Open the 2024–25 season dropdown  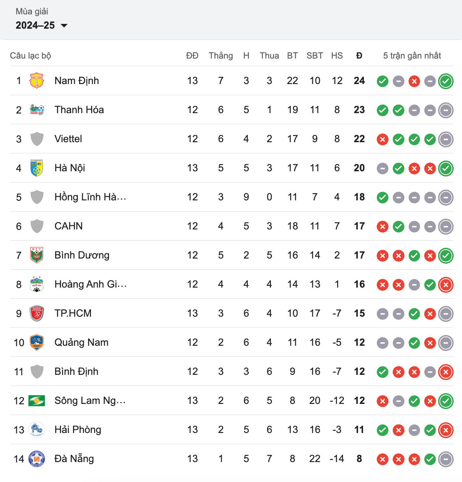pyautogui.click(x=41, y=25)
